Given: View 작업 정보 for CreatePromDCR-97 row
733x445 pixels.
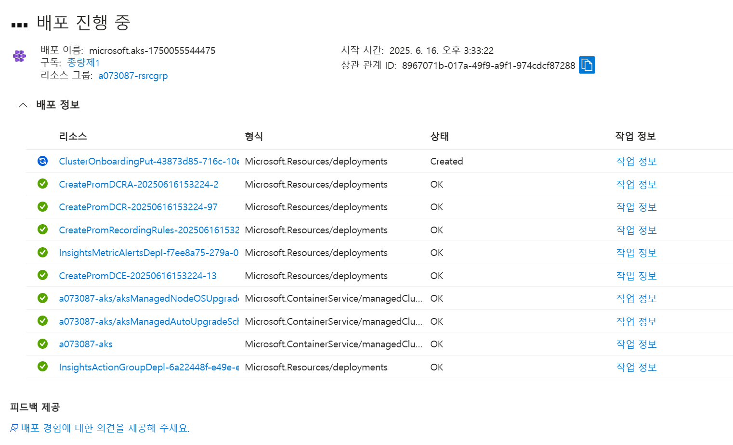Looking at the screenshot, I should [636, 207].
